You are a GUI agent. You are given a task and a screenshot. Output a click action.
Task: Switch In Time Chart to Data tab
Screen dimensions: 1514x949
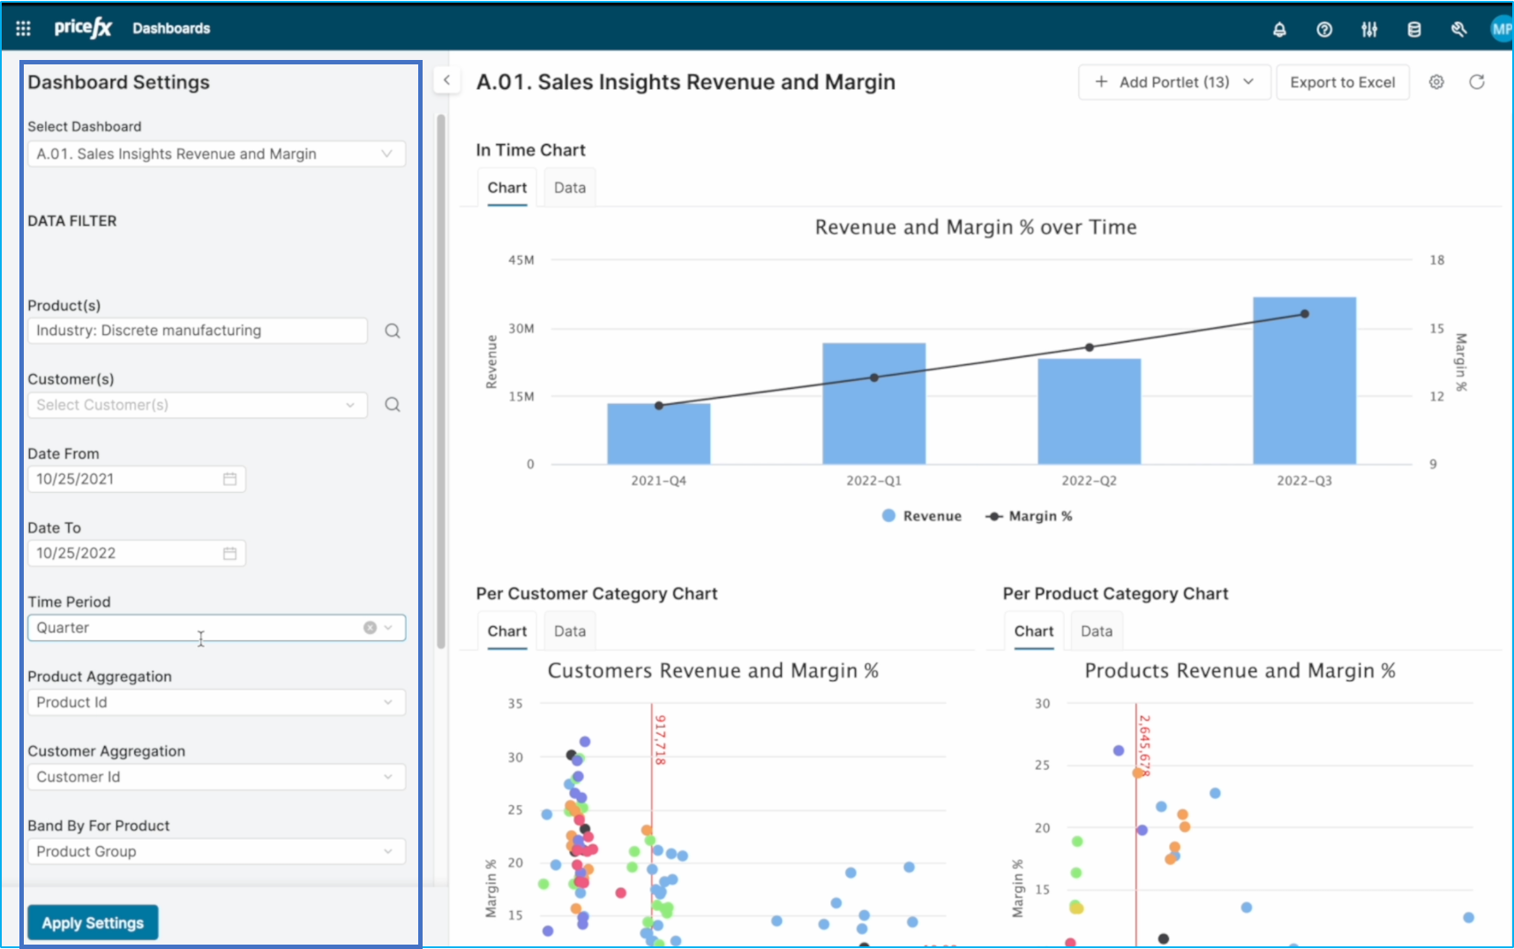(x=570, y=188)
